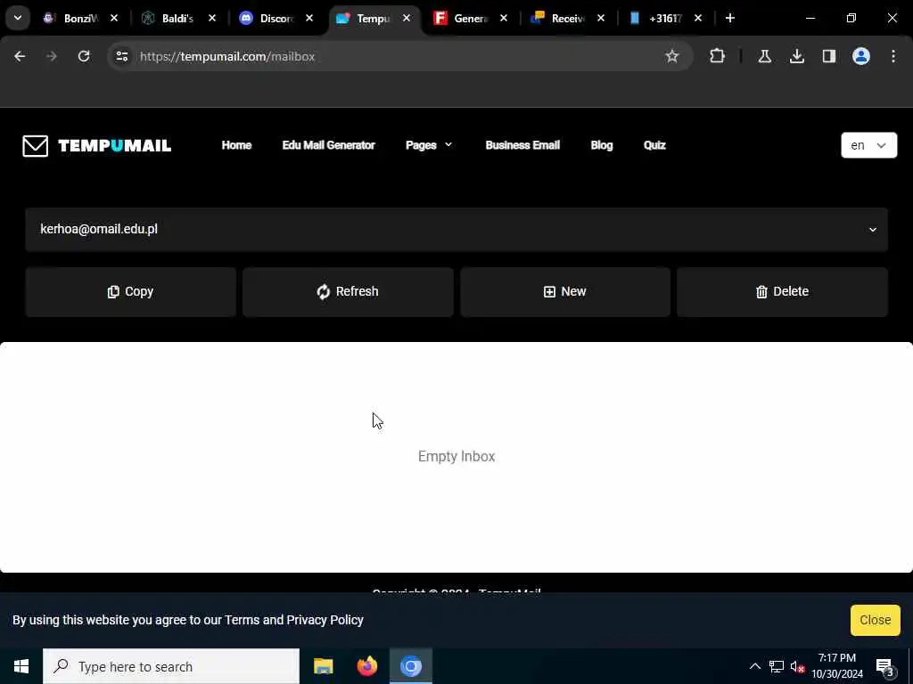Expand the email address dropdown kerhoa@omail.edu.pl
This screenshot has width=913, height=684.
pyautogui.click(x=456, y=230)
